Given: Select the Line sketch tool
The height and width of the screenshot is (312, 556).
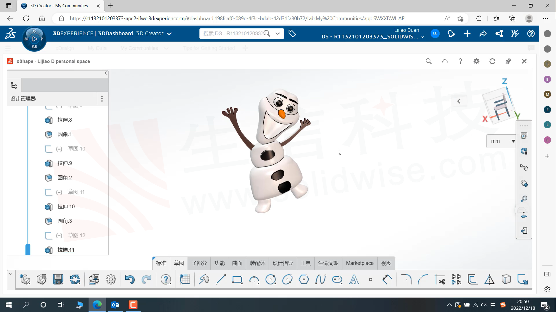Looking at the screenshot, I should [221, 279].
